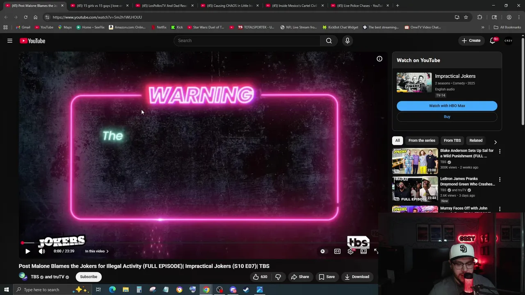525x295 pixels.
Task: Open the Gmail bookmark
Action: point(23,27)
